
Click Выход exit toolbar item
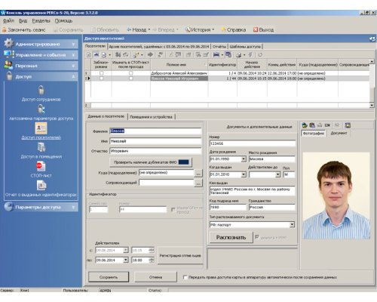click(263, 29)
